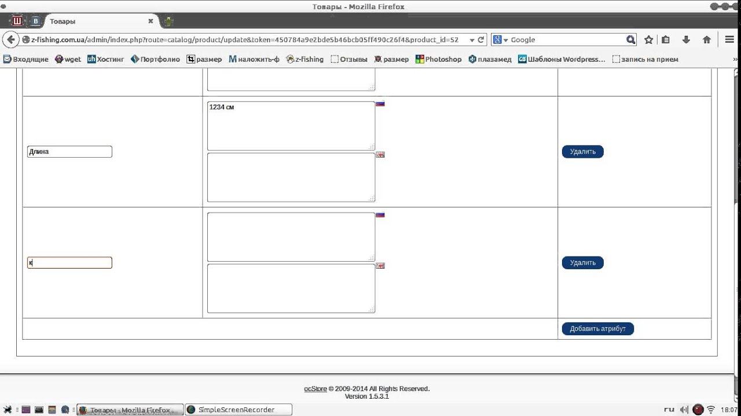Click the English textarea in the last row

tap(291, 288)
